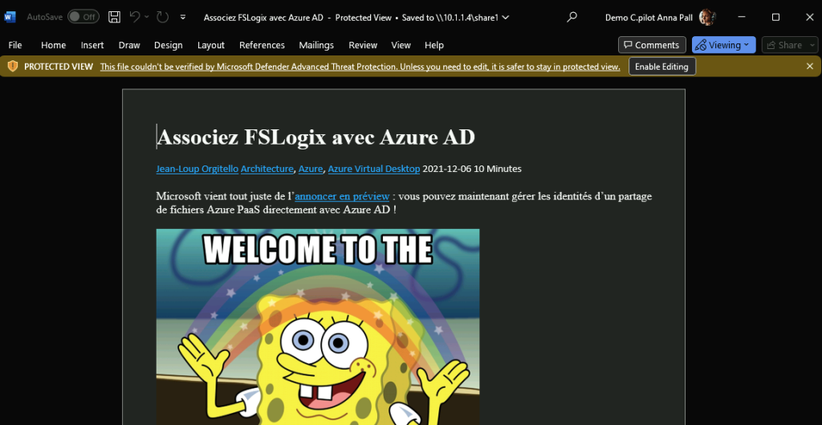822x425 pixels.
Task: Click Enable Editing button
Action: (662, 67)
